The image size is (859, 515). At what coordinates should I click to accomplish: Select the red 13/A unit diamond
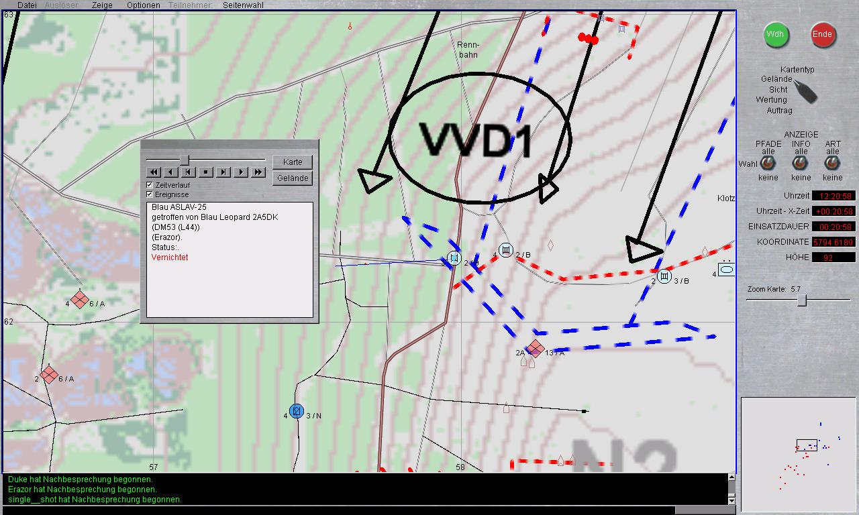(535, 348)
